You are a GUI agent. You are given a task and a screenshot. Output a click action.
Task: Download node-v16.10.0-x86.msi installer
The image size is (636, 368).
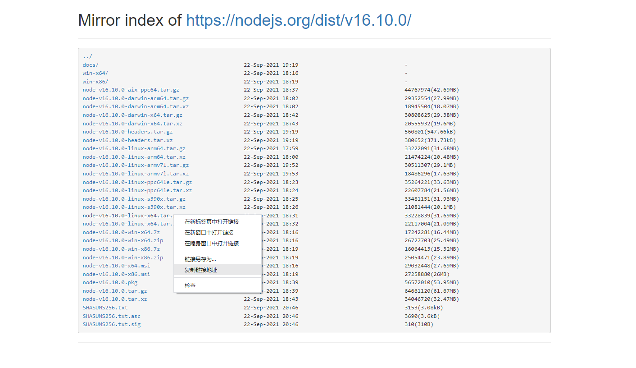[117, 274]
